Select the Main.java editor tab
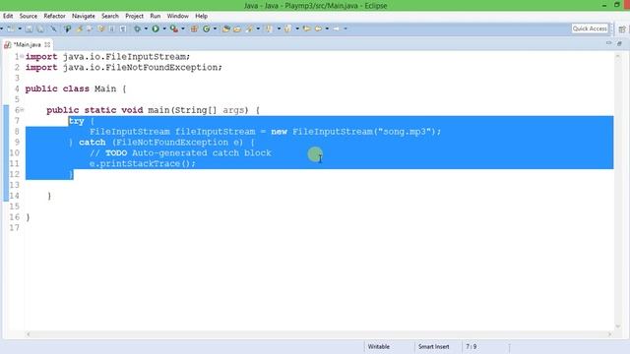 [27, 44]
